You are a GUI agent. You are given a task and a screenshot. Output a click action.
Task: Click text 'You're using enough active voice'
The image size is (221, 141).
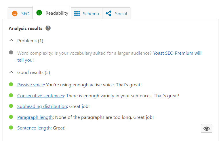click(81, 85)
